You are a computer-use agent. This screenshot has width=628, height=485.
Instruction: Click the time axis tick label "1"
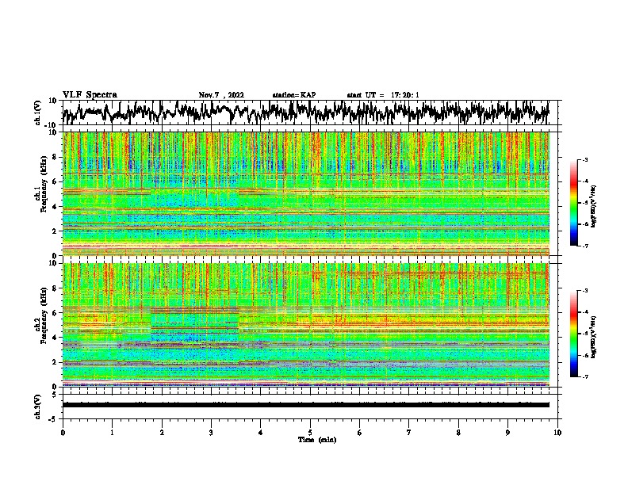112,433
